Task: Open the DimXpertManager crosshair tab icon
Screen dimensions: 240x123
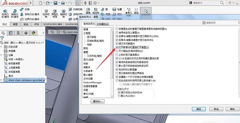Action: [x=26, y=33]
